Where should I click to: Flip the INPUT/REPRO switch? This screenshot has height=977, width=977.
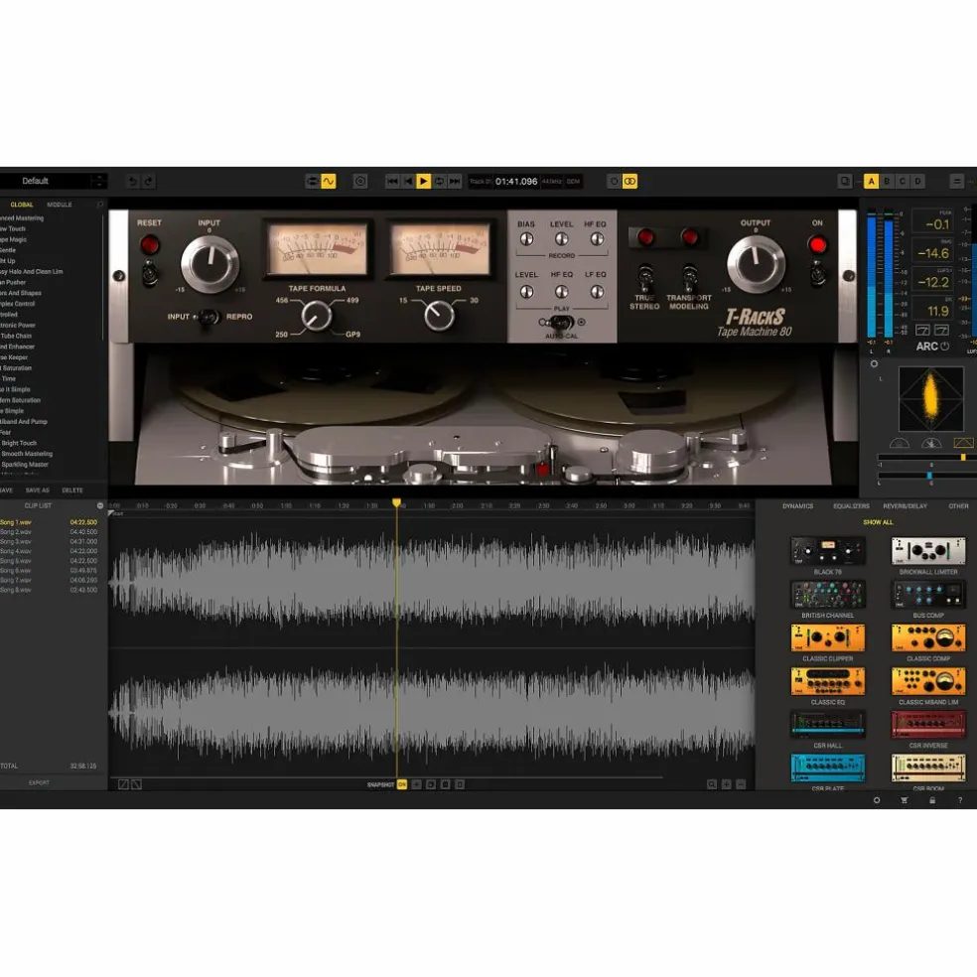[x=209, y=317]
